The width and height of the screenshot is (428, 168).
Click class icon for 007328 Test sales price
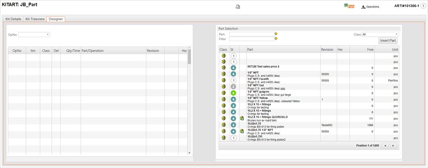tap(223, 68)
